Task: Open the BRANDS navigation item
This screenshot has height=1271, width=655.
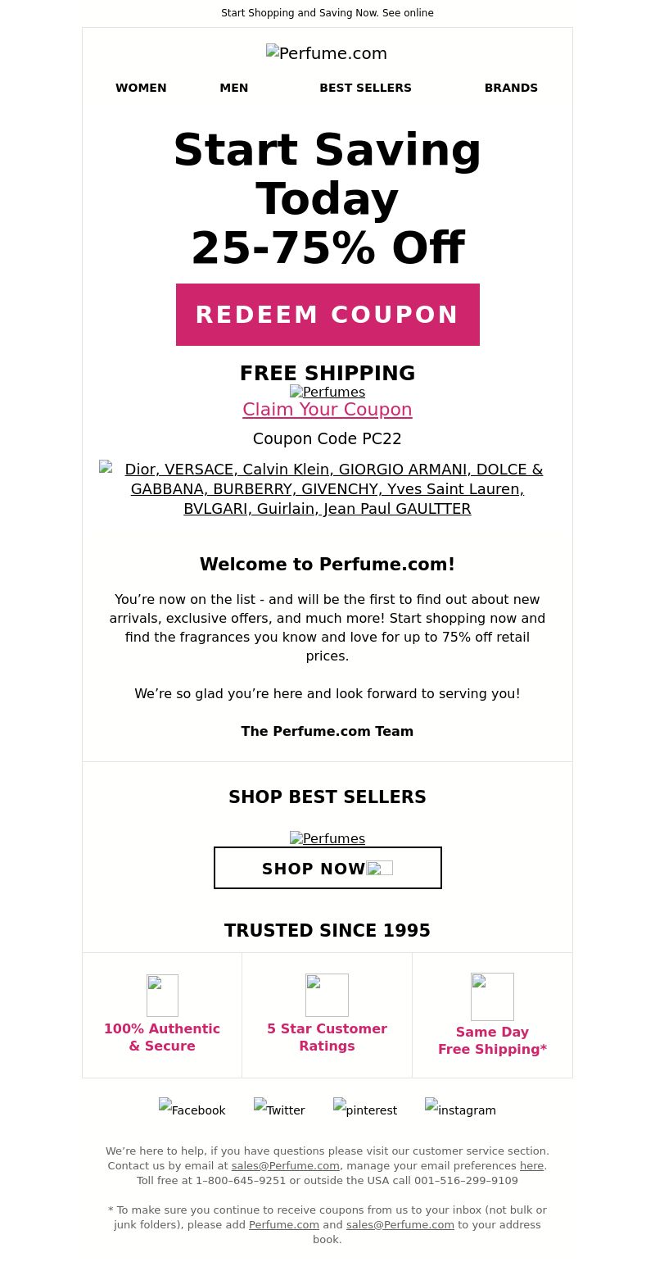Action: click(x=511, y=88)
